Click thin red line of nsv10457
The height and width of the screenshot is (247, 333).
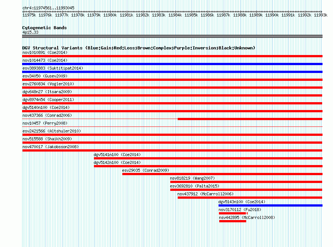172,127
